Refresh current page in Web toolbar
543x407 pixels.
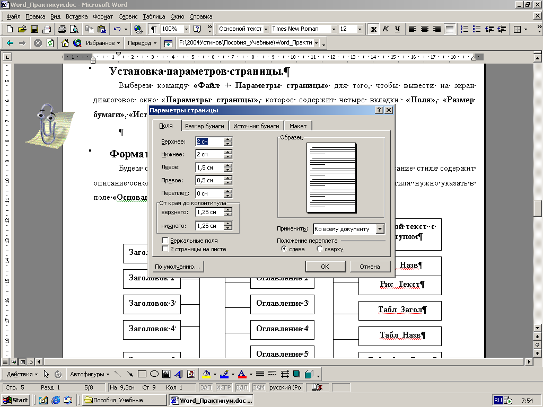[50, 43]
